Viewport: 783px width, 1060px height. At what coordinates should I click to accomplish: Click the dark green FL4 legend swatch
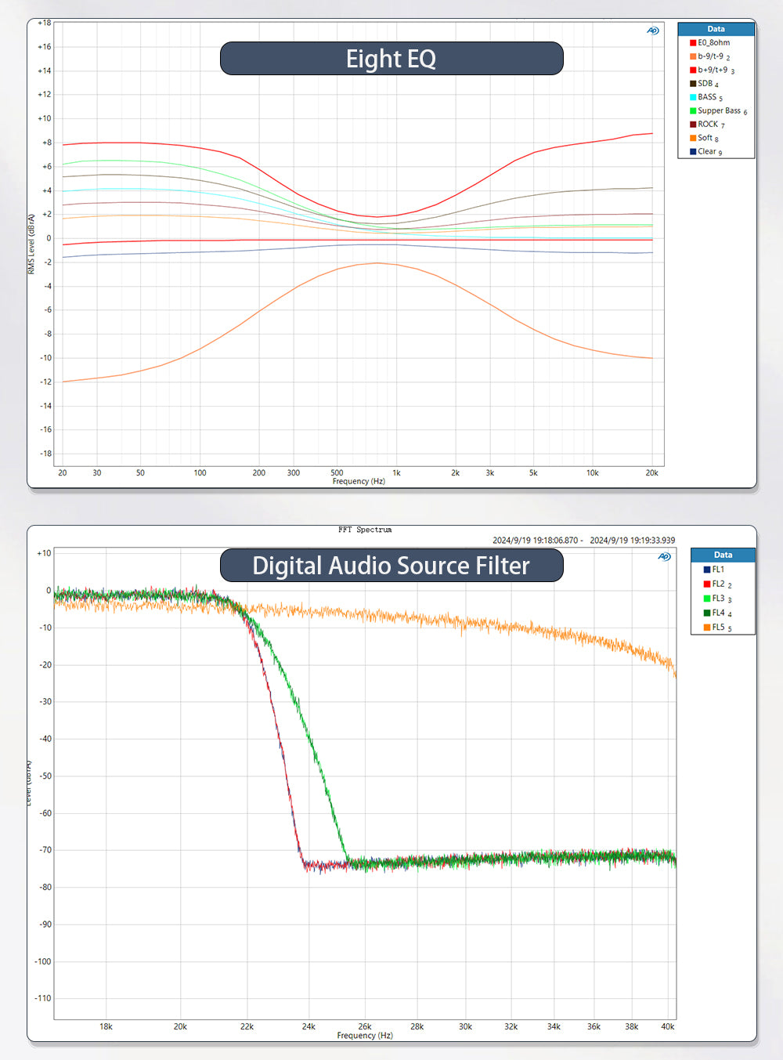pyautogui.click(x=707, y=613)
